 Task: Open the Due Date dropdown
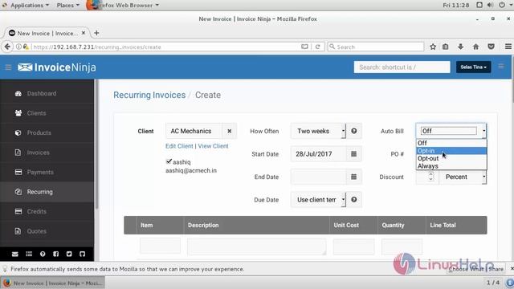pyautogui.click(x=318, y=200)
